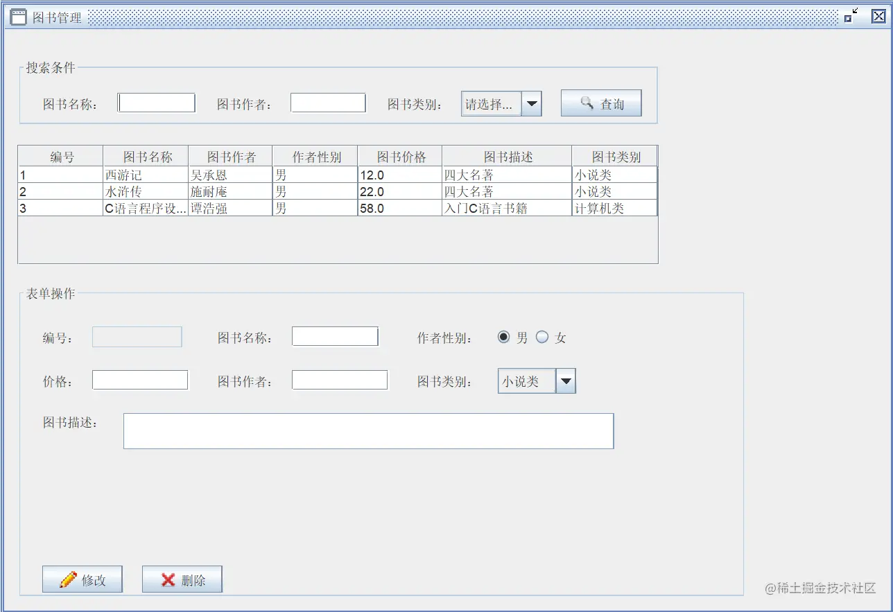The image size is (893, 612).
Task: Focus the form 图书作者 input field
Action: tap(340, 380)
